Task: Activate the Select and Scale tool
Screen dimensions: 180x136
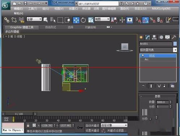Action: point(91,20)
